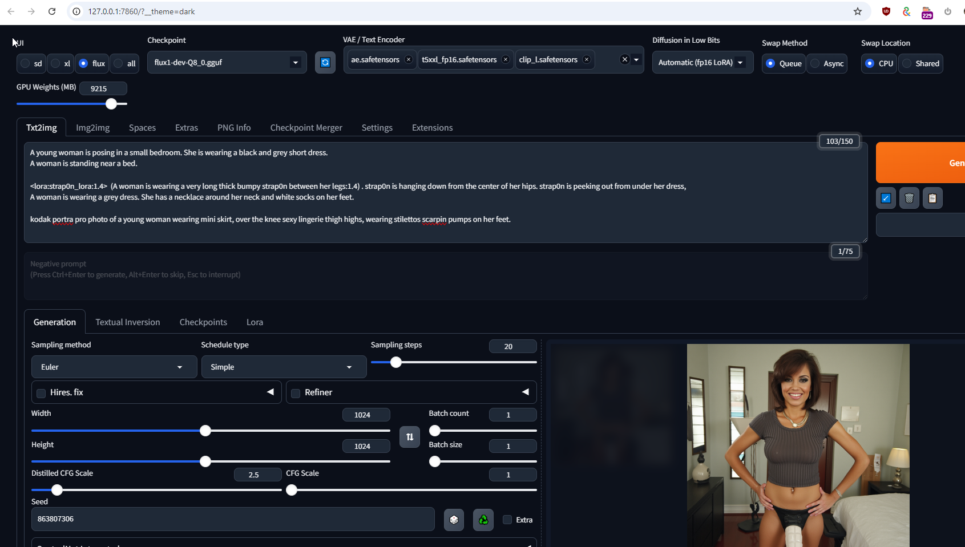Click the Sampling steps slider handle
The height and width of the screenshot is (547, 965).
tap(395, 362)
